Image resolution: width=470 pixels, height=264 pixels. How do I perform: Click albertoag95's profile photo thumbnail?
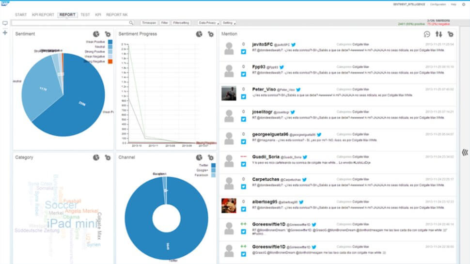[x=229, y=205]
